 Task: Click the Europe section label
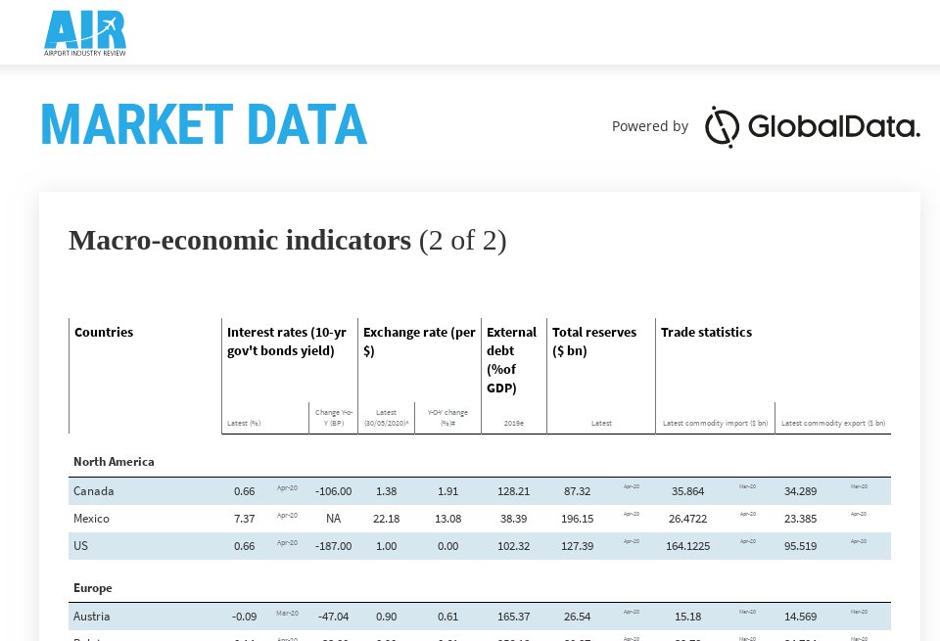(x=93, y=587)
